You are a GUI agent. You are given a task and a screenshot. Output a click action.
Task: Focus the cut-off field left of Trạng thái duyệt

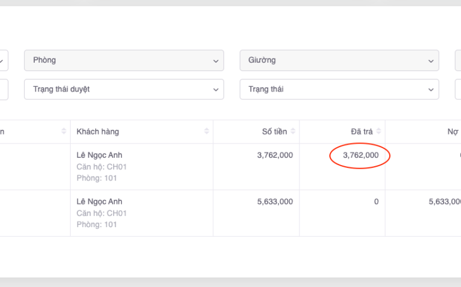click(x=3, y=89)
